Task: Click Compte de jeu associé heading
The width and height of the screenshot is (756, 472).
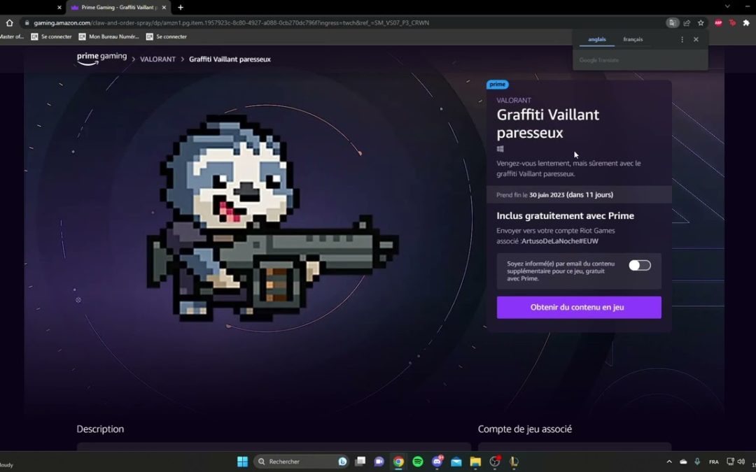Action: click(x=524, y=429)
